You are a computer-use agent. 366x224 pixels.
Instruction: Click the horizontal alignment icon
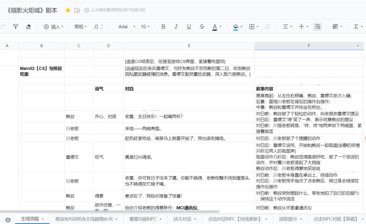(x=286, y=26)
